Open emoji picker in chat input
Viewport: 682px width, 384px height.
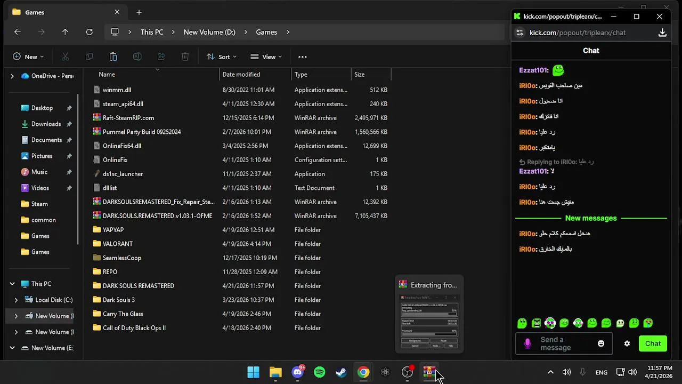(601, 343)
